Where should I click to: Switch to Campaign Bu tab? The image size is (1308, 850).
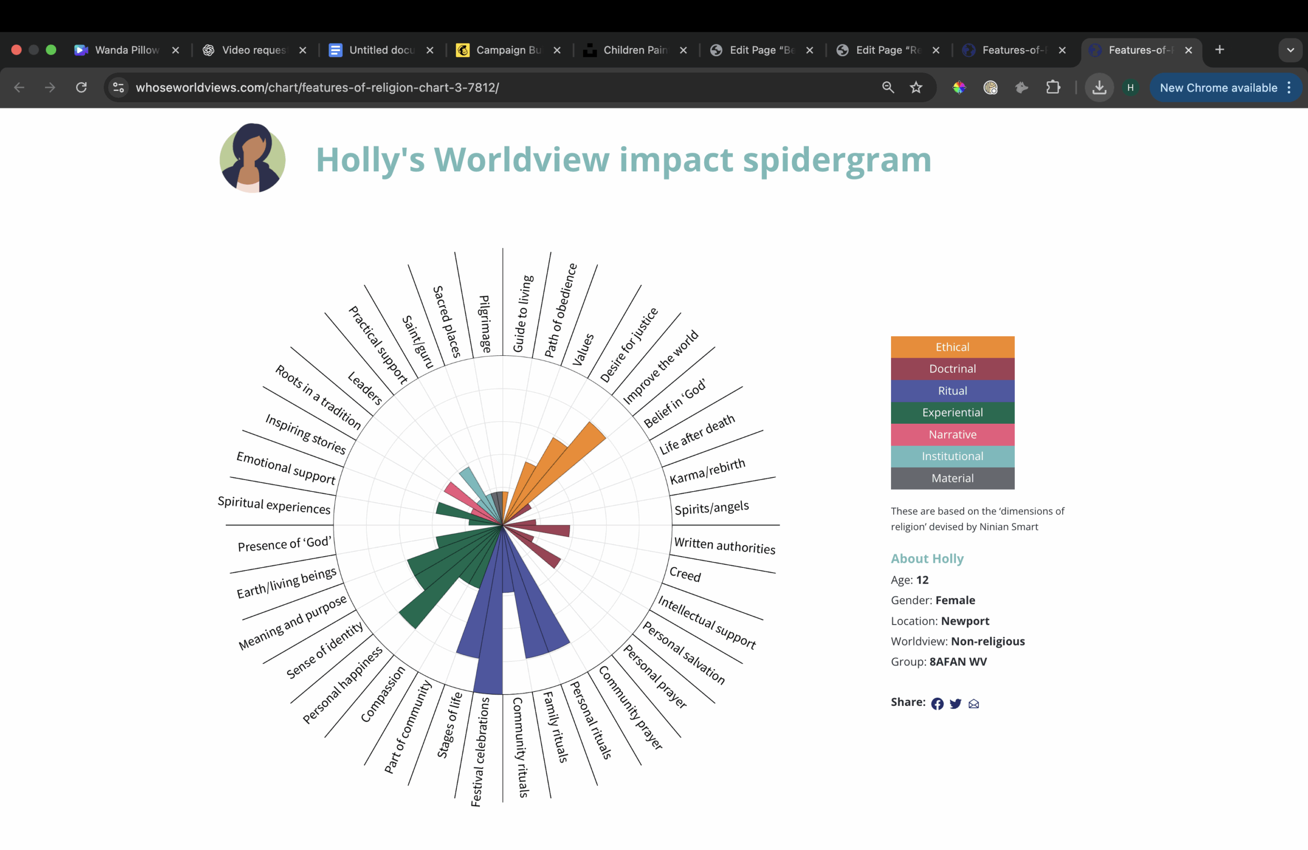[x=508, y=50]
